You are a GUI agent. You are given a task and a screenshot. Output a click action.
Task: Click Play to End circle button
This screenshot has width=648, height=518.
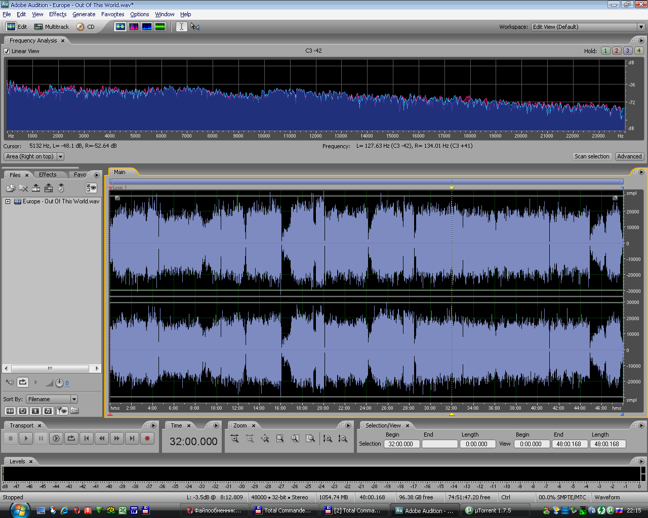coord(56,439)
